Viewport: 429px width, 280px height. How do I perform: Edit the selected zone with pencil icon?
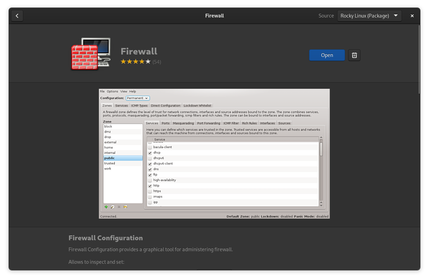coord(112,207)
